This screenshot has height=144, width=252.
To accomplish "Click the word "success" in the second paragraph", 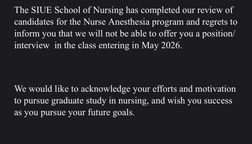I will 218,101.
